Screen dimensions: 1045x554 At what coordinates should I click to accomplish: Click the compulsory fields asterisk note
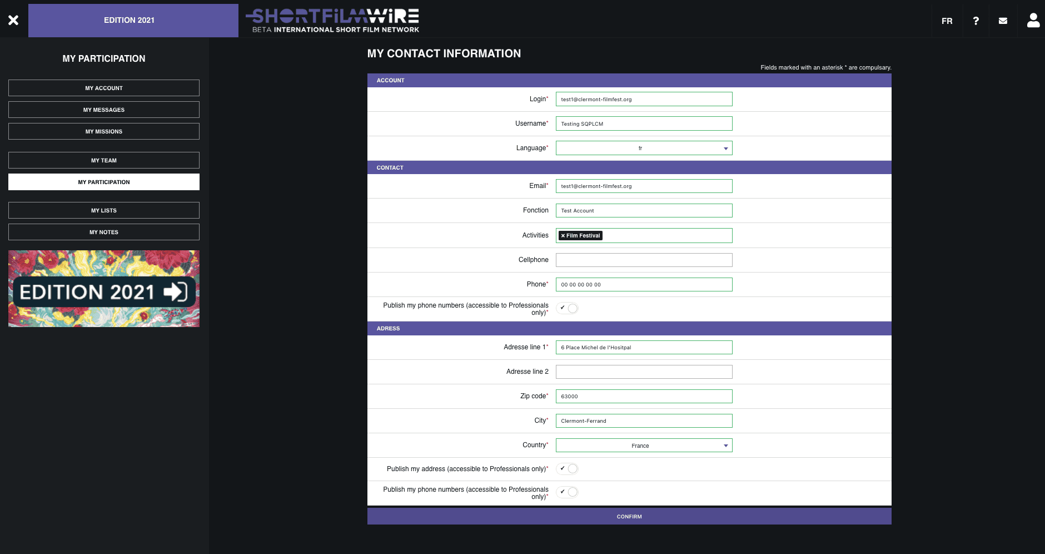coord(826,67)
